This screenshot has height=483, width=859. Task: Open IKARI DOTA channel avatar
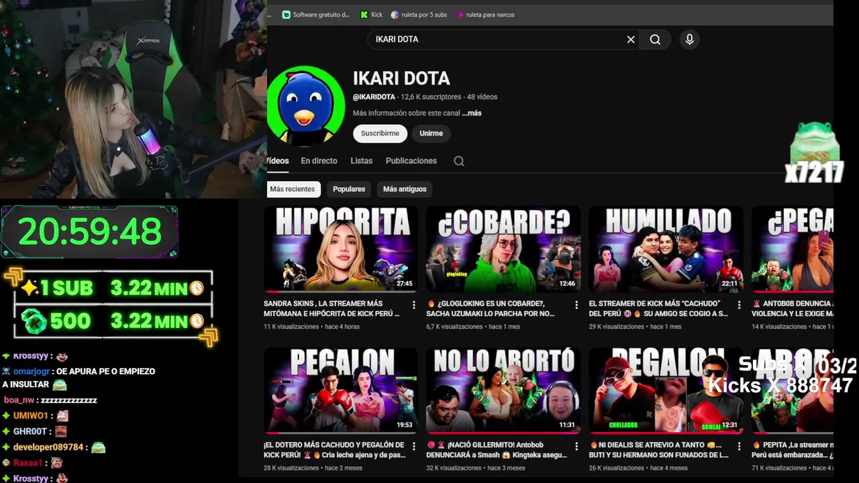click(x=306, y=105)
